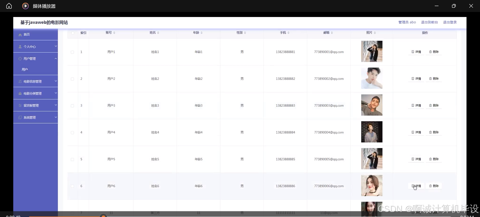This screenshot has width=480, height=217.
Task: Click the 基于javaweb的电影网站 title
Action: (44, 22)
